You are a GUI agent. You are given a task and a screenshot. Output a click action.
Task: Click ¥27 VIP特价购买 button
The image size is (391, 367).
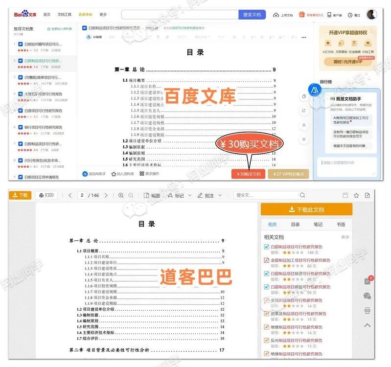click(289, 174)
